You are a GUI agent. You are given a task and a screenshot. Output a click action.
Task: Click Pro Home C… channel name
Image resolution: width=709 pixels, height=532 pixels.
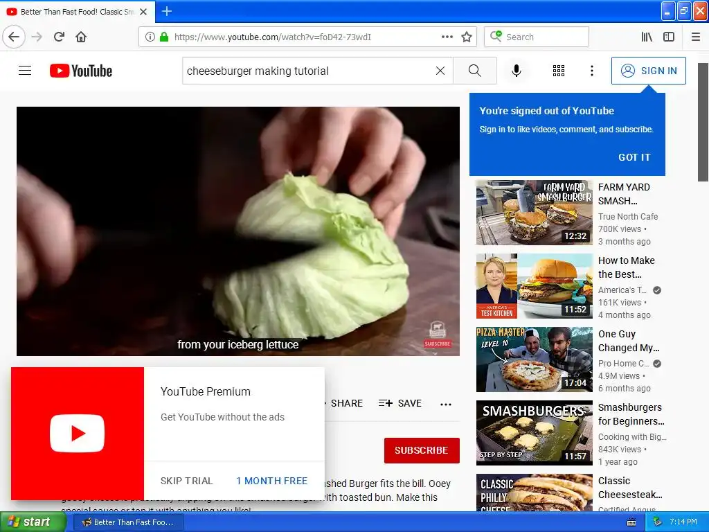tap(624, 364)
